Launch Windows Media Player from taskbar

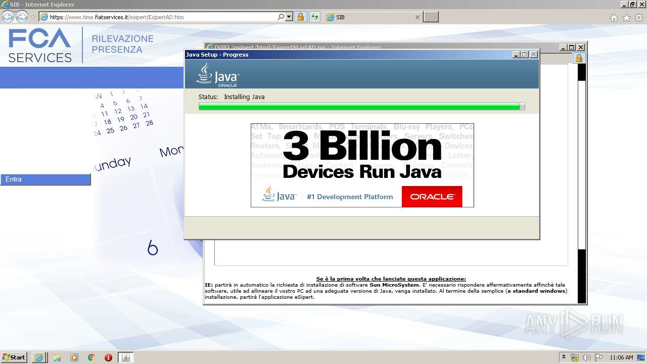74,357
